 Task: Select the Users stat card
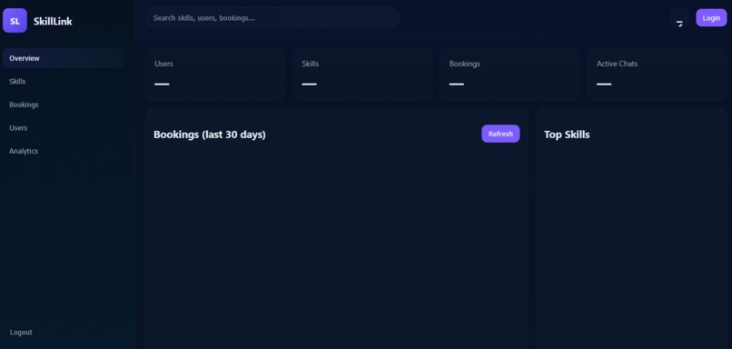click(215, 75)
